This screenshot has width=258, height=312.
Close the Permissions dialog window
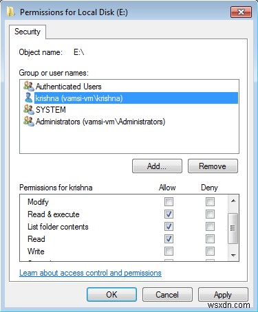[241, 12]
